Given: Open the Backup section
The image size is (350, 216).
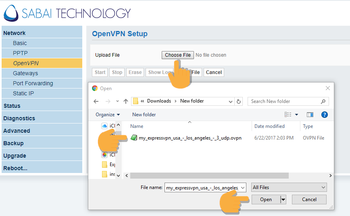Looking at the screenshot, I should (x=42, y=143).
